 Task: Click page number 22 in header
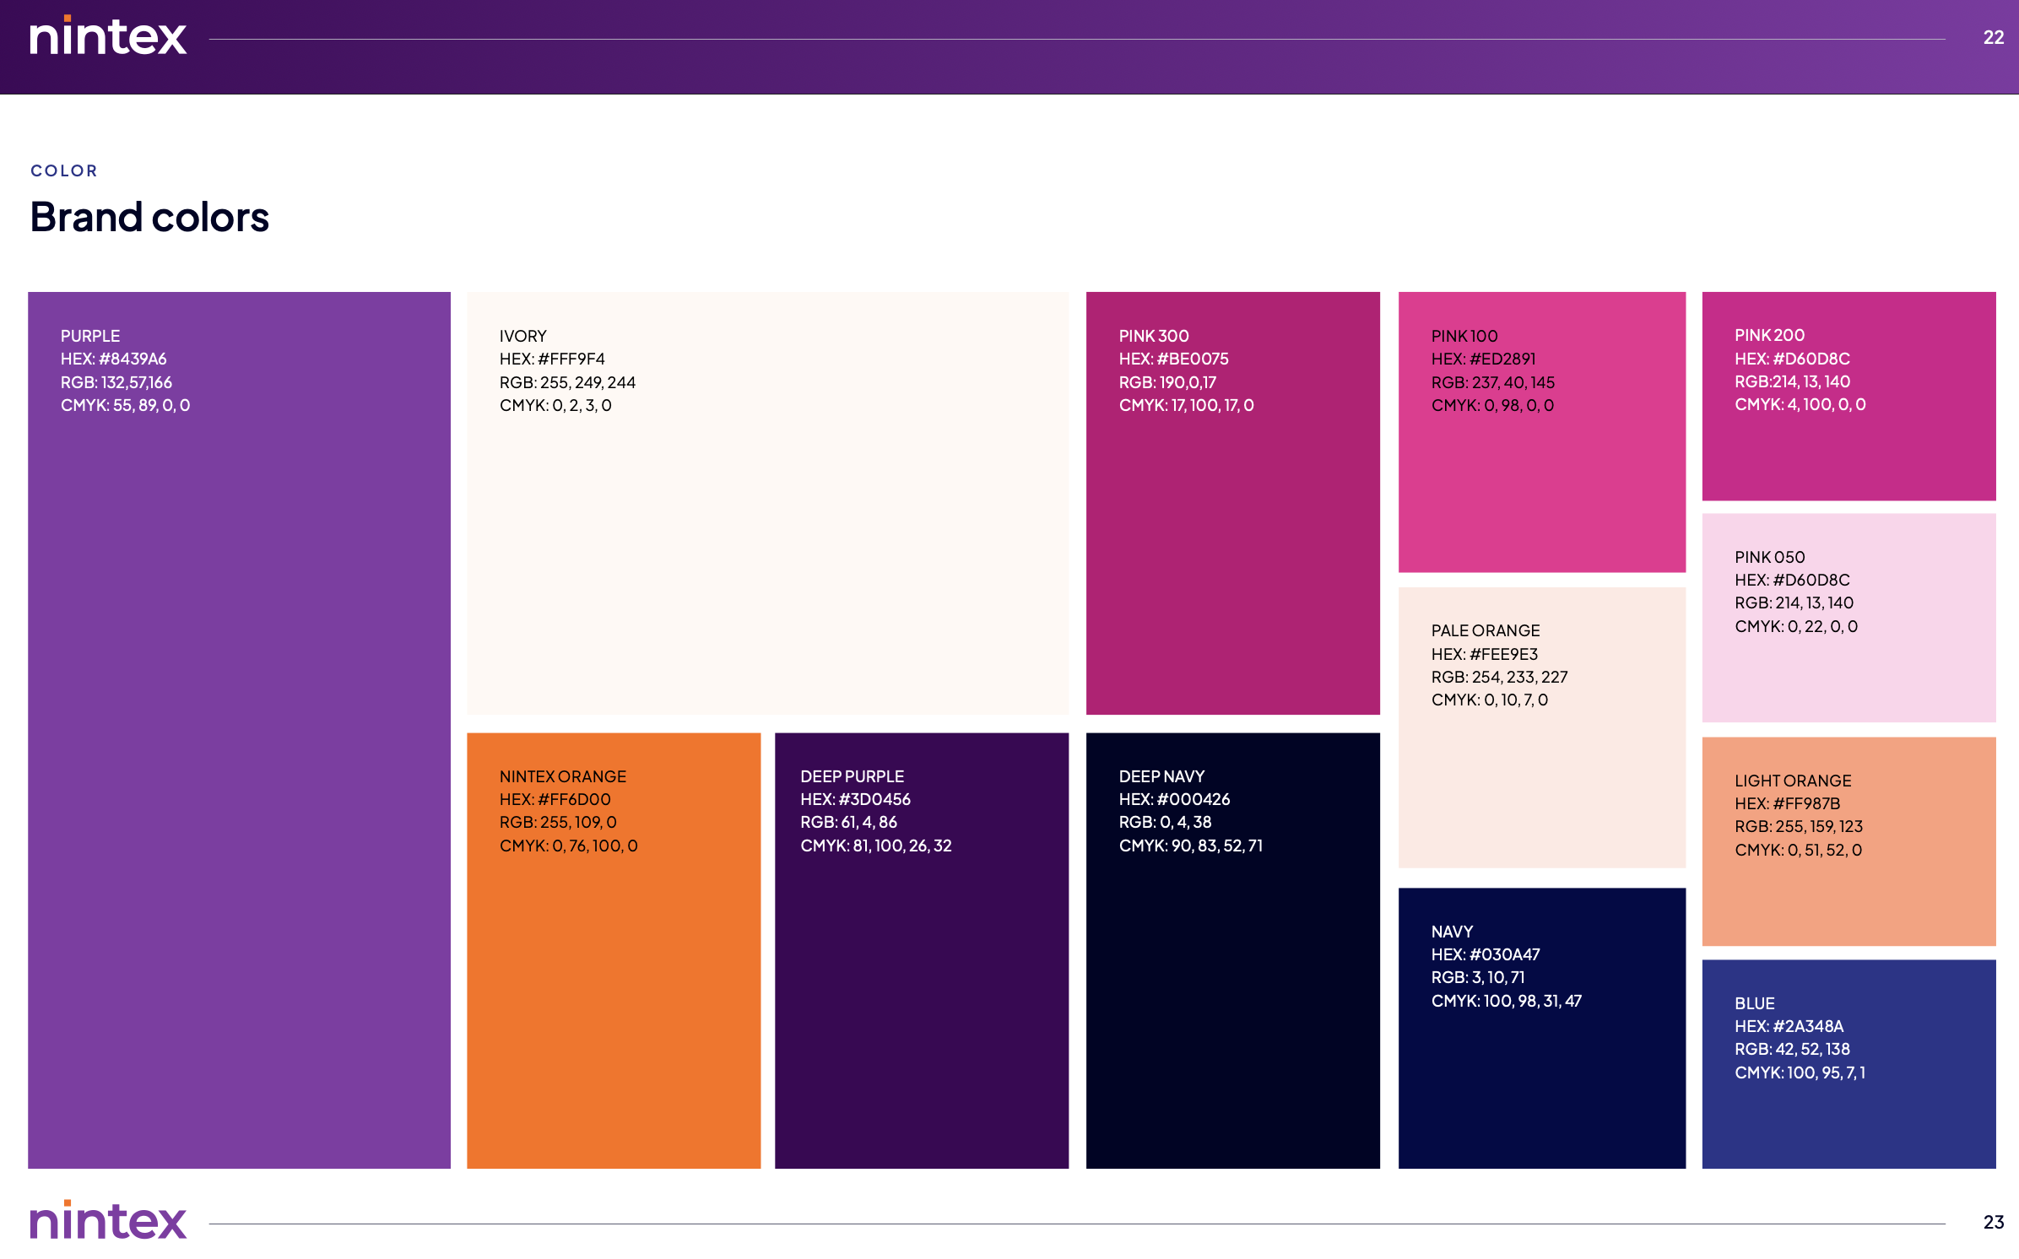click(x=1993, y=38)
